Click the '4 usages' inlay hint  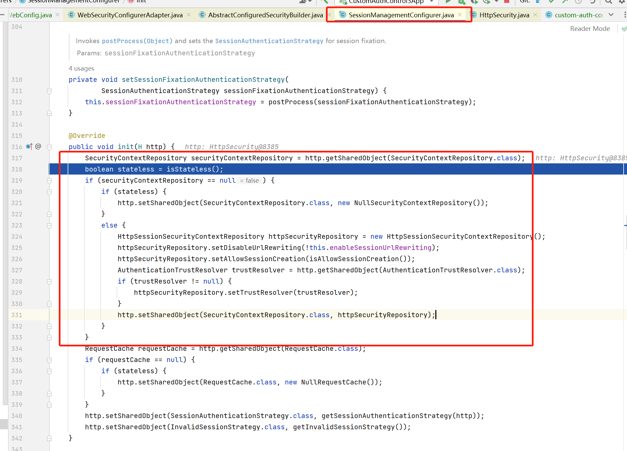tap(81, 68)
